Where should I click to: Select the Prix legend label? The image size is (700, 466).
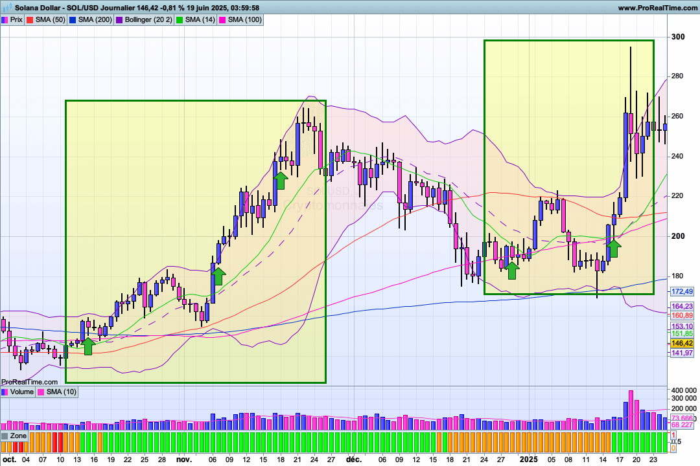pyautogui.click(x=16, y=19)
